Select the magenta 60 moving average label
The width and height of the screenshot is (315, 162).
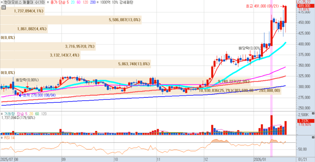[79, 2]
